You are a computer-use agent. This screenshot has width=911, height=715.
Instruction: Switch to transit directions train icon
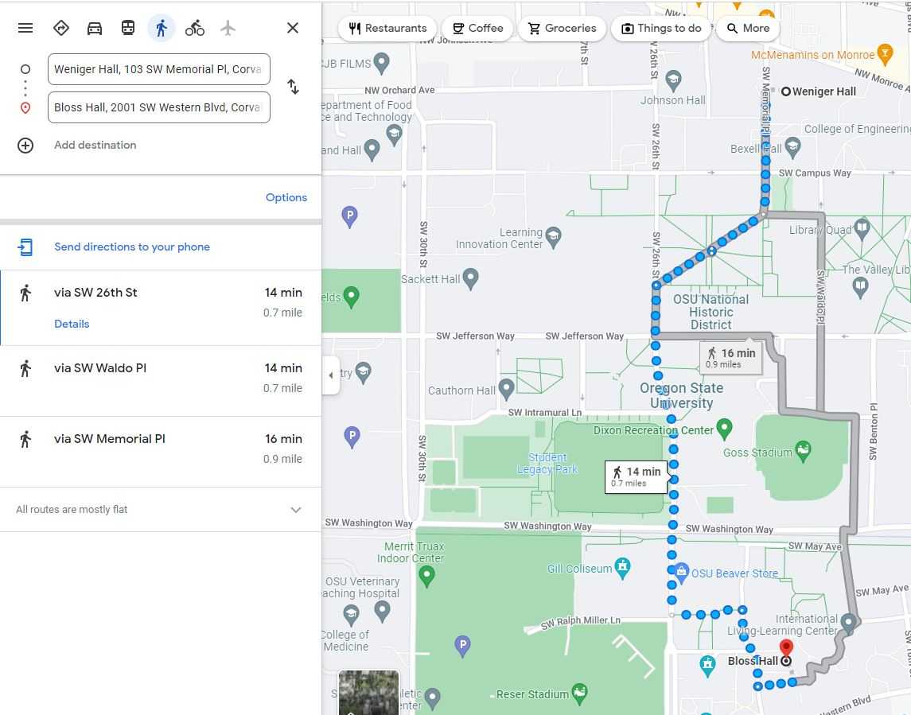(128, 28)
